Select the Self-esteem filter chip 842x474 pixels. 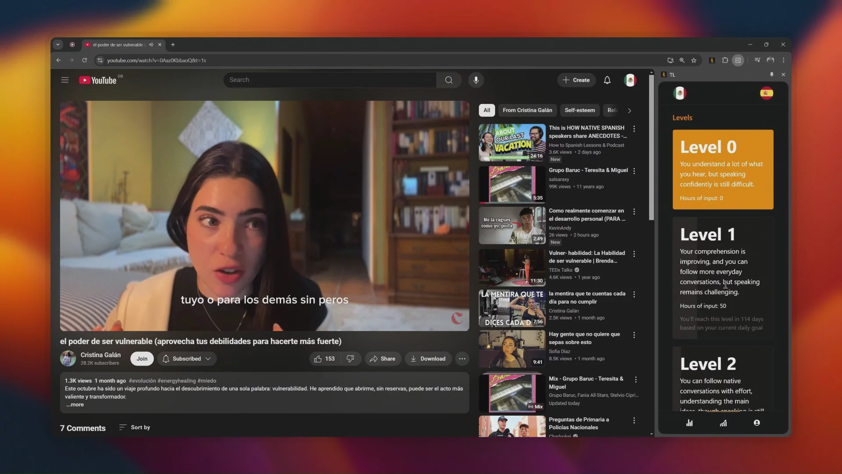coord(579,110)
